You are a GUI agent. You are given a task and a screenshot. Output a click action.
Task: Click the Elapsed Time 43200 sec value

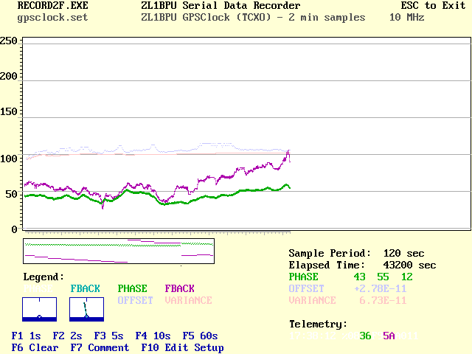pos(409,265)
